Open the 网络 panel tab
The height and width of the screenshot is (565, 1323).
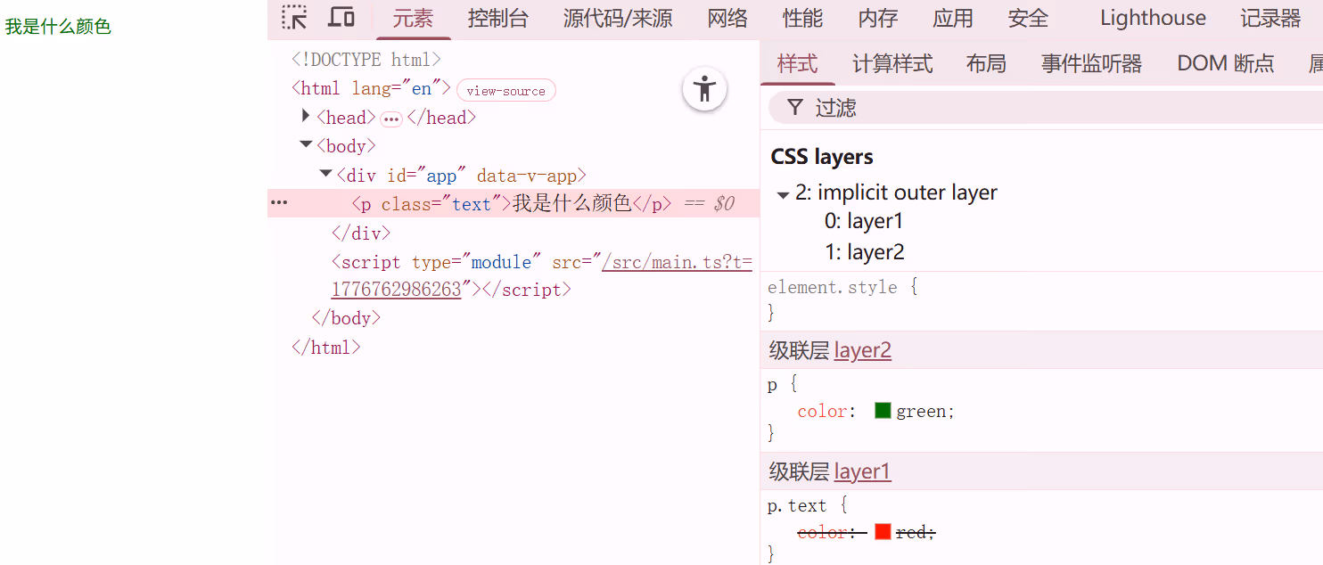[x=727, y=19]
